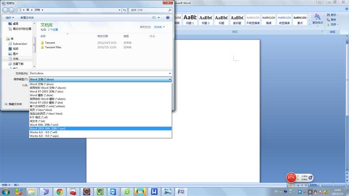Choose macro-enabled Word 文档 (*.docm)
Image resolution: width=349 pixels, height=196 pixels.
tap(100, 88)
